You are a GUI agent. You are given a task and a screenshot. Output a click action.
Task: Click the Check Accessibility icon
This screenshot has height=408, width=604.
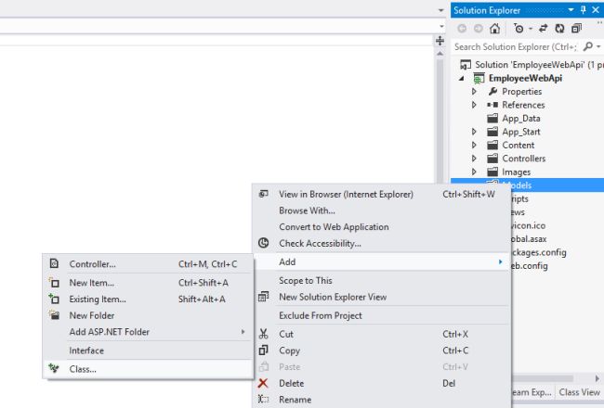point(264,243)
